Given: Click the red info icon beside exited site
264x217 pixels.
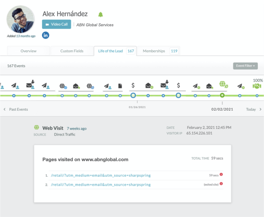Looking at the screenshot, I should point(221,183).
